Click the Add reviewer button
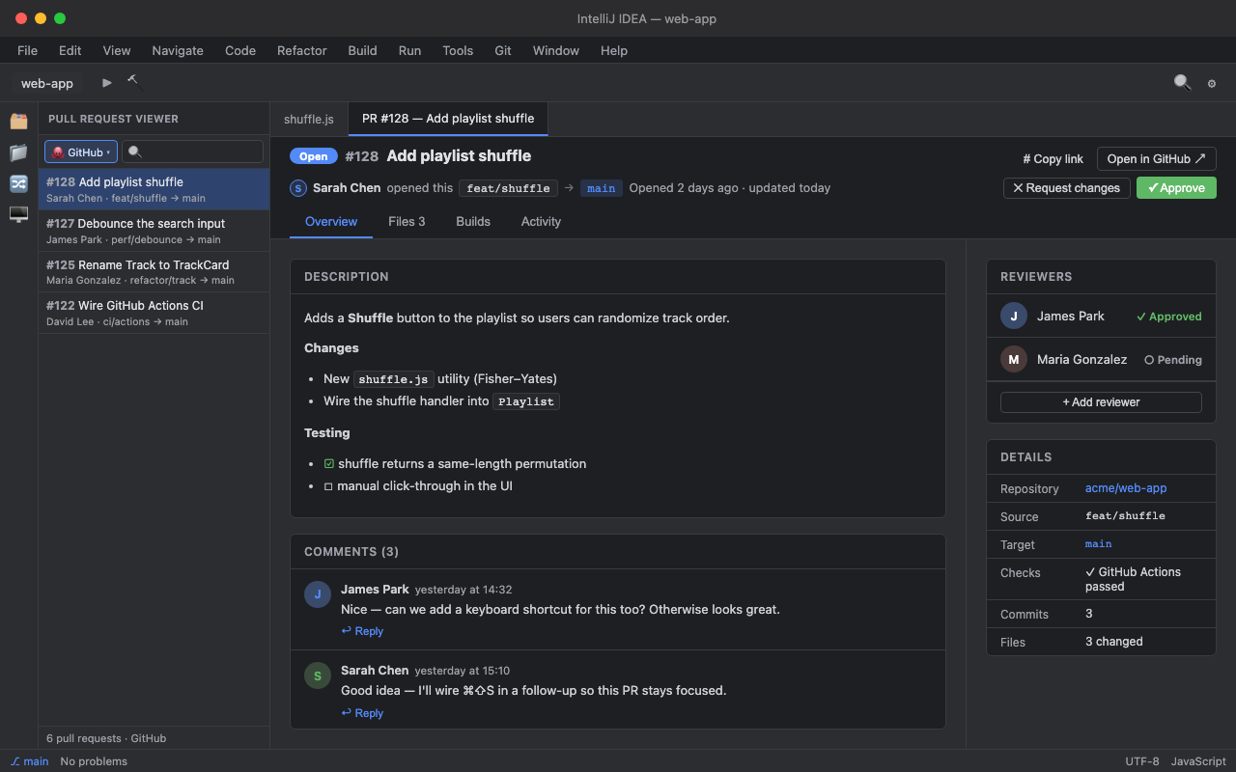Image resolution: width=1236 pixels, height=772 pixels. 1101,402
